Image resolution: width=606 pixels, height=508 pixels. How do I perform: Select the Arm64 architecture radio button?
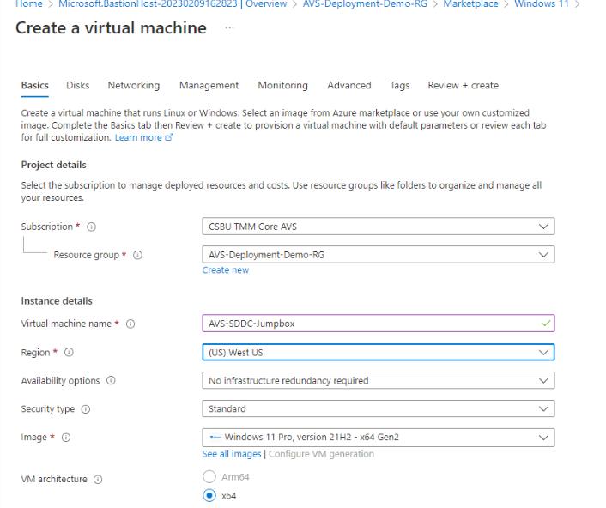pos(209,477)
